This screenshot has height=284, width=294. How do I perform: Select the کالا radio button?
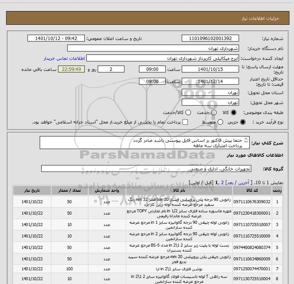[x=234, y=112]
